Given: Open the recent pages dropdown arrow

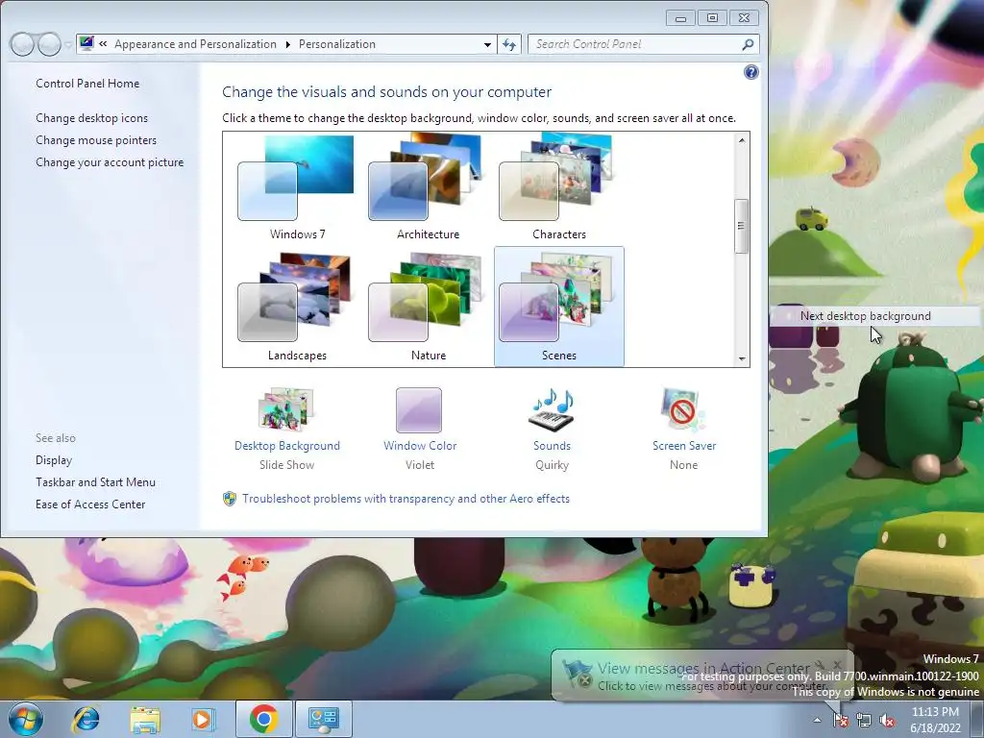Looking at the screenshot, I should (68, 44).
